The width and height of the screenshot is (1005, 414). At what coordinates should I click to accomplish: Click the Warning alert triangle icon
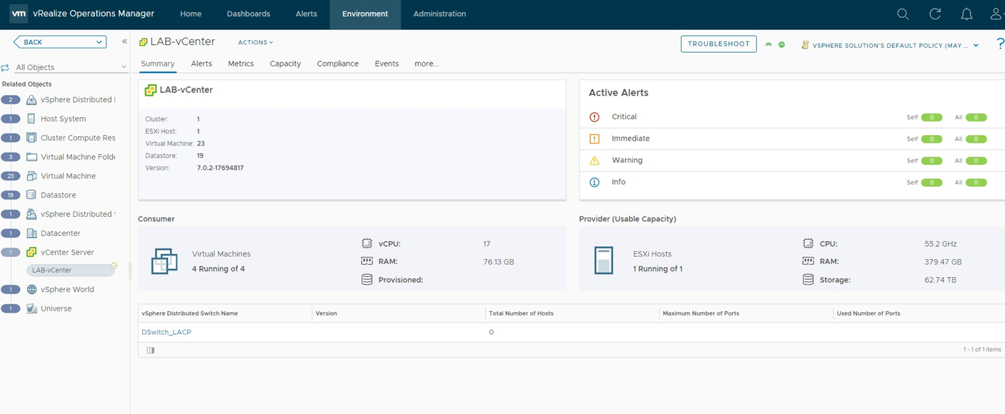(594, 161)
